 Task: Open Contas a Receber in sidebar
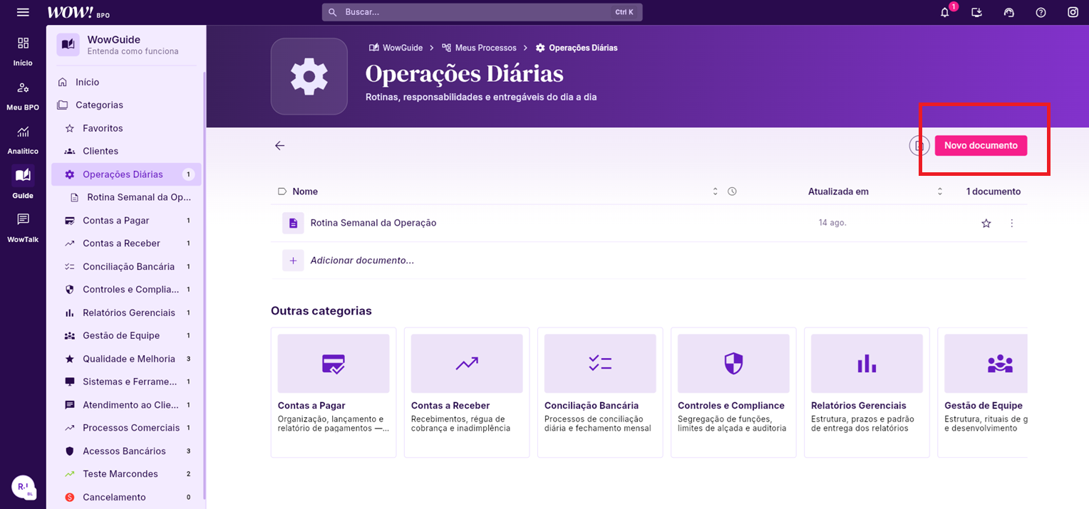(x=125, y=243)
